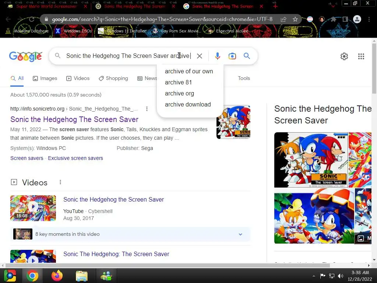Open the knowledge panel screen saver box art image
377x283 pixels.
click(x=311, y=160)
